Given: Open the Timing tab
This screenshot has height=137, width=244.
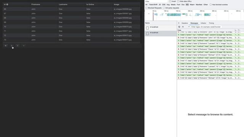Looking at the screenshot, I should (x=211, y=23).
